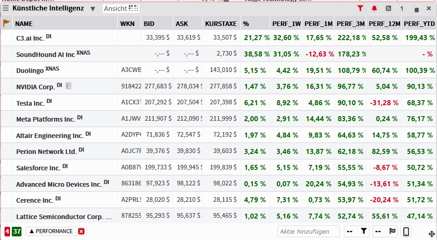The height and width of the screenshot is (240, 437).
Task: Click the move/resize cross arrows icon
Action: [x=432, y=234]
